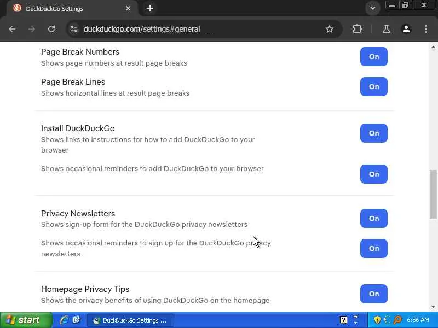Select DuckDuckGo Settings taskbar button
This screenshot has height=328, width=438.
coord(130,320)
